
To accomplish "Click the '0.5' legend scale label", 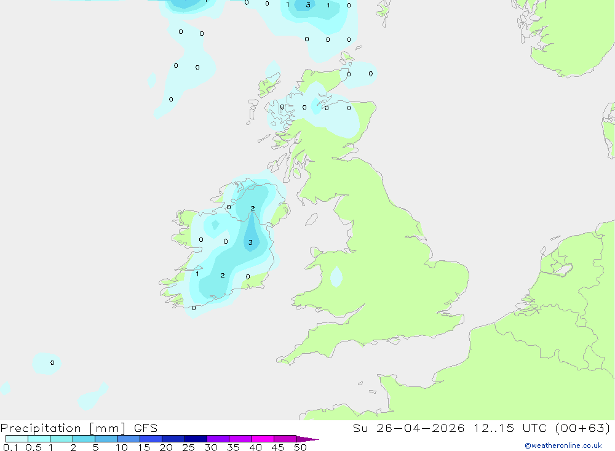I will (x=33, y=447).
